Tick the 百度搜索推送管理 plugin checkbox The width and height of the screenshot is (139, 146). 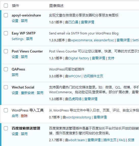click(6, 128)
